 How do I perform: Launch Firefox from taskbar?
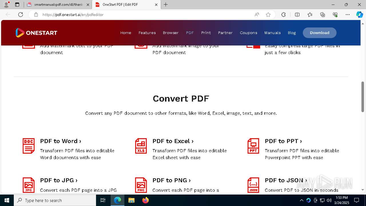coord(145,200)
